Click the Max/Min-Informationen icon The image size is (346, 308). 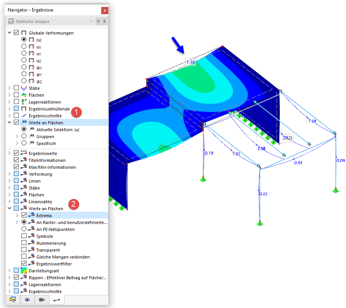24,166
